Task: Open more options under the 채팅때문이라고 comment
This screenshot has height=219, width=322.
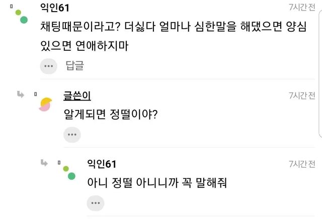Action: pos(48,66)
